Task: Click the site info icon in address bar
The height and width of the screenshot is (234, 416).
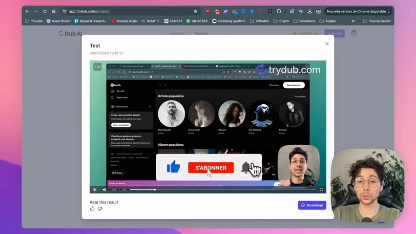Action: (64, 11)
